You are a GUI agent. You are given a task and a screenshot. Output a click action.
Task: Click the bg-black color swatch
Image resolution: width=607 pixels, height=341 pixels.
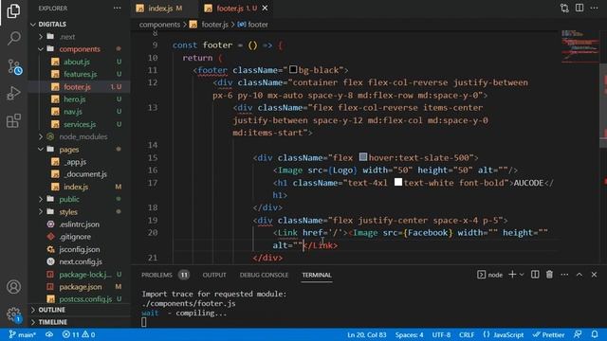(293, 69)
